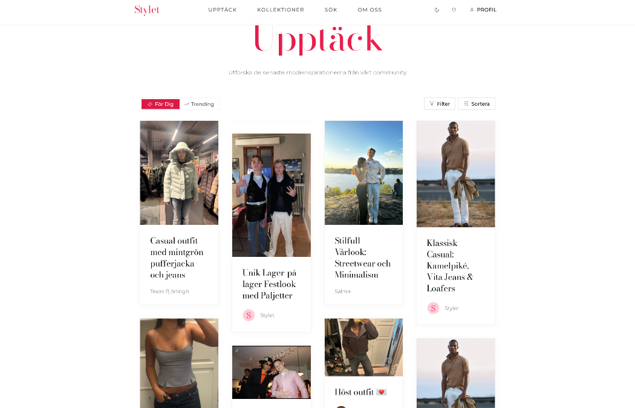Switch to the Trending tab

[x=199, y=104]
